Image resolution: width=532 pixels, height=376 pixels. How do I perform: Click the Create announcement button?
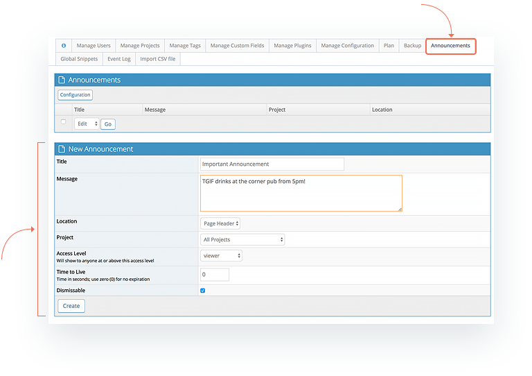click(x=71, y=306)
